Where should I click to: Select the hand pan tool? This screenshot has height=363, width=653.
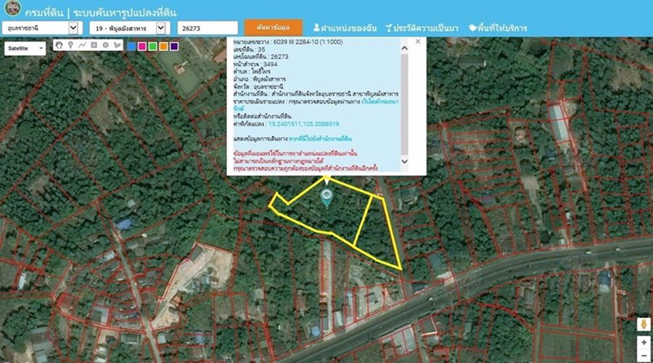coord(59,46)
